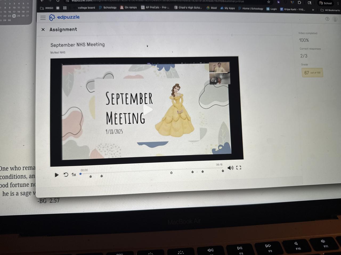Enter fullscreen video mode
Viewport: 341px width, 255px height.
239,168
